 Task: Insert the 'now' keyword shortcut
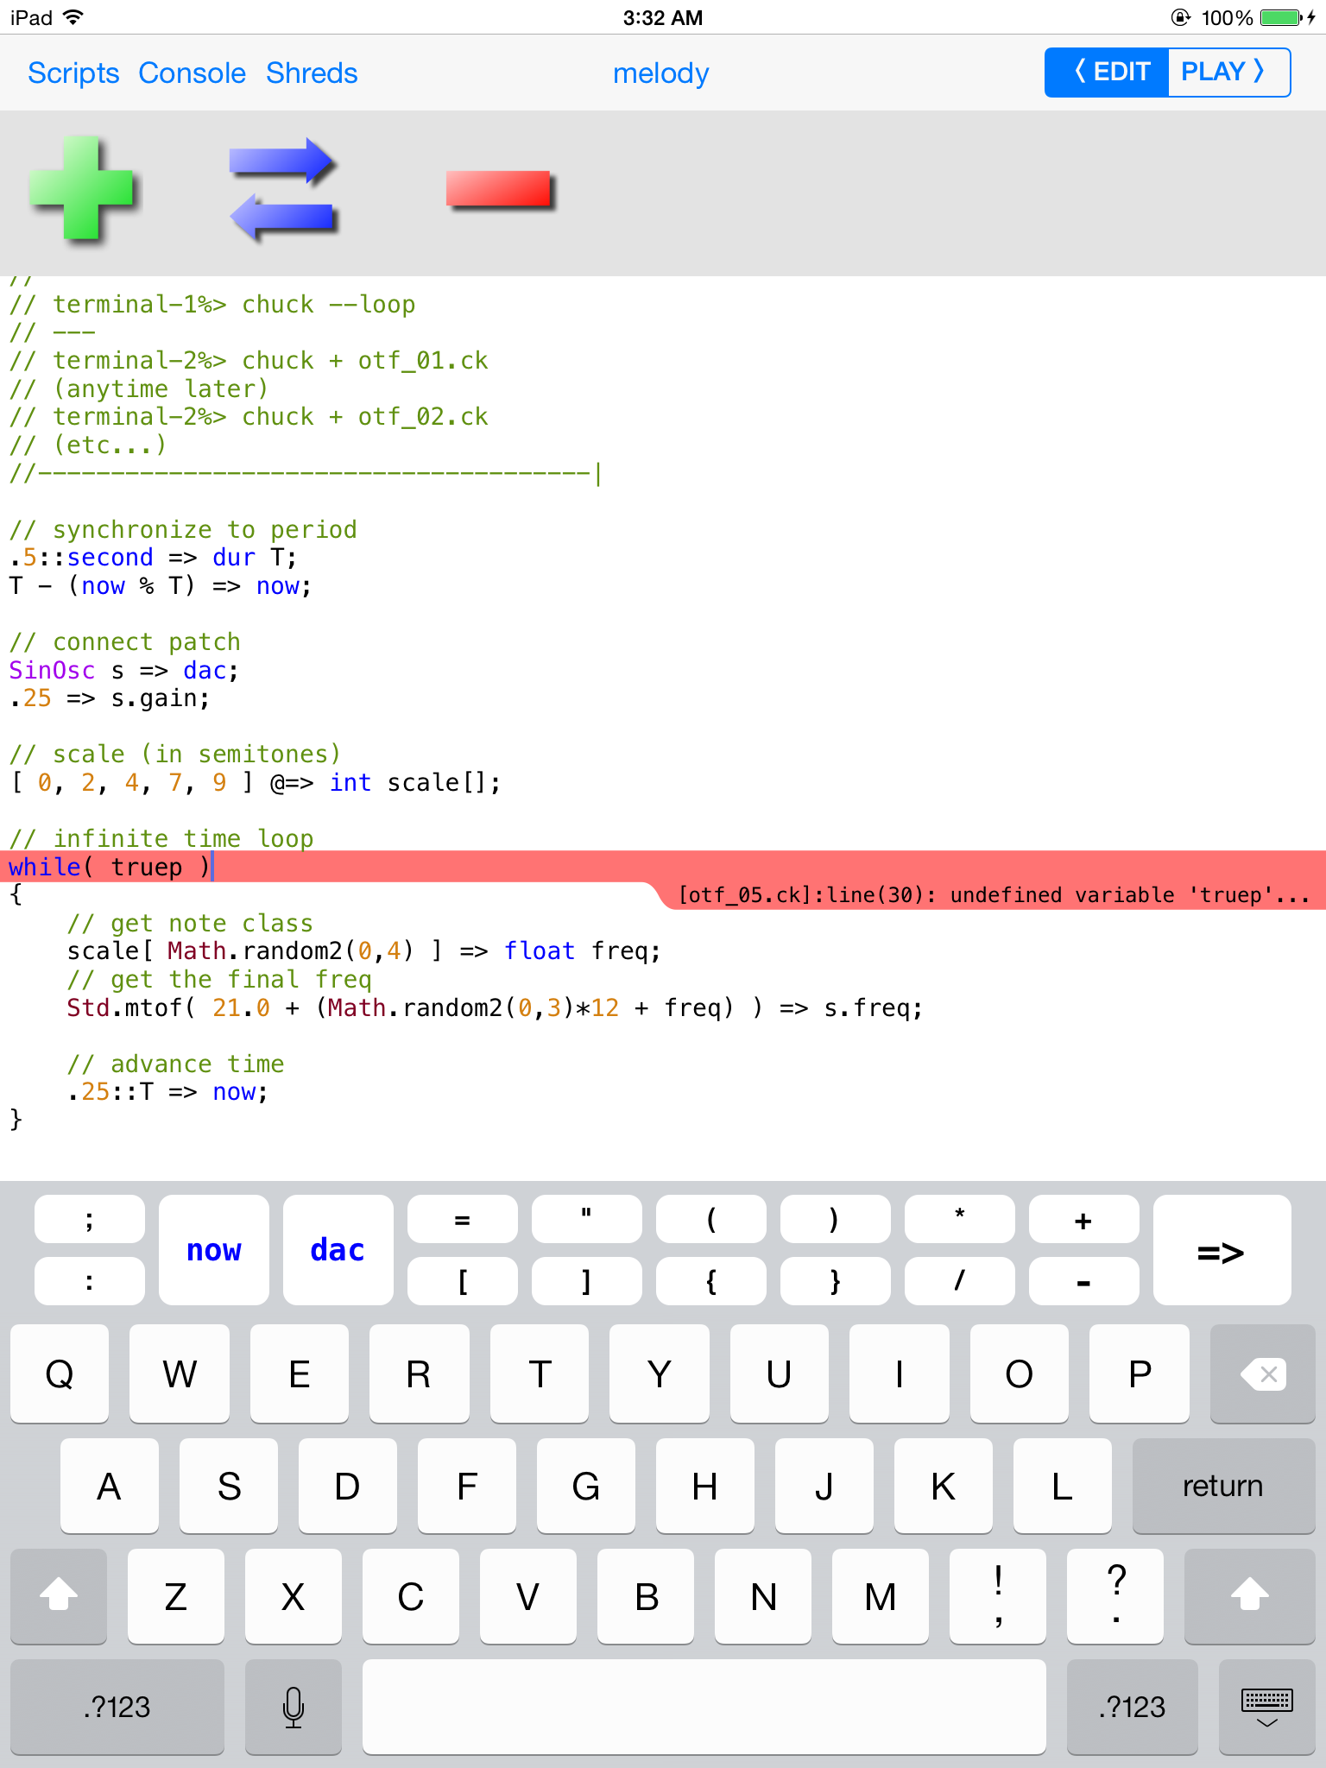click(214, 1250)
